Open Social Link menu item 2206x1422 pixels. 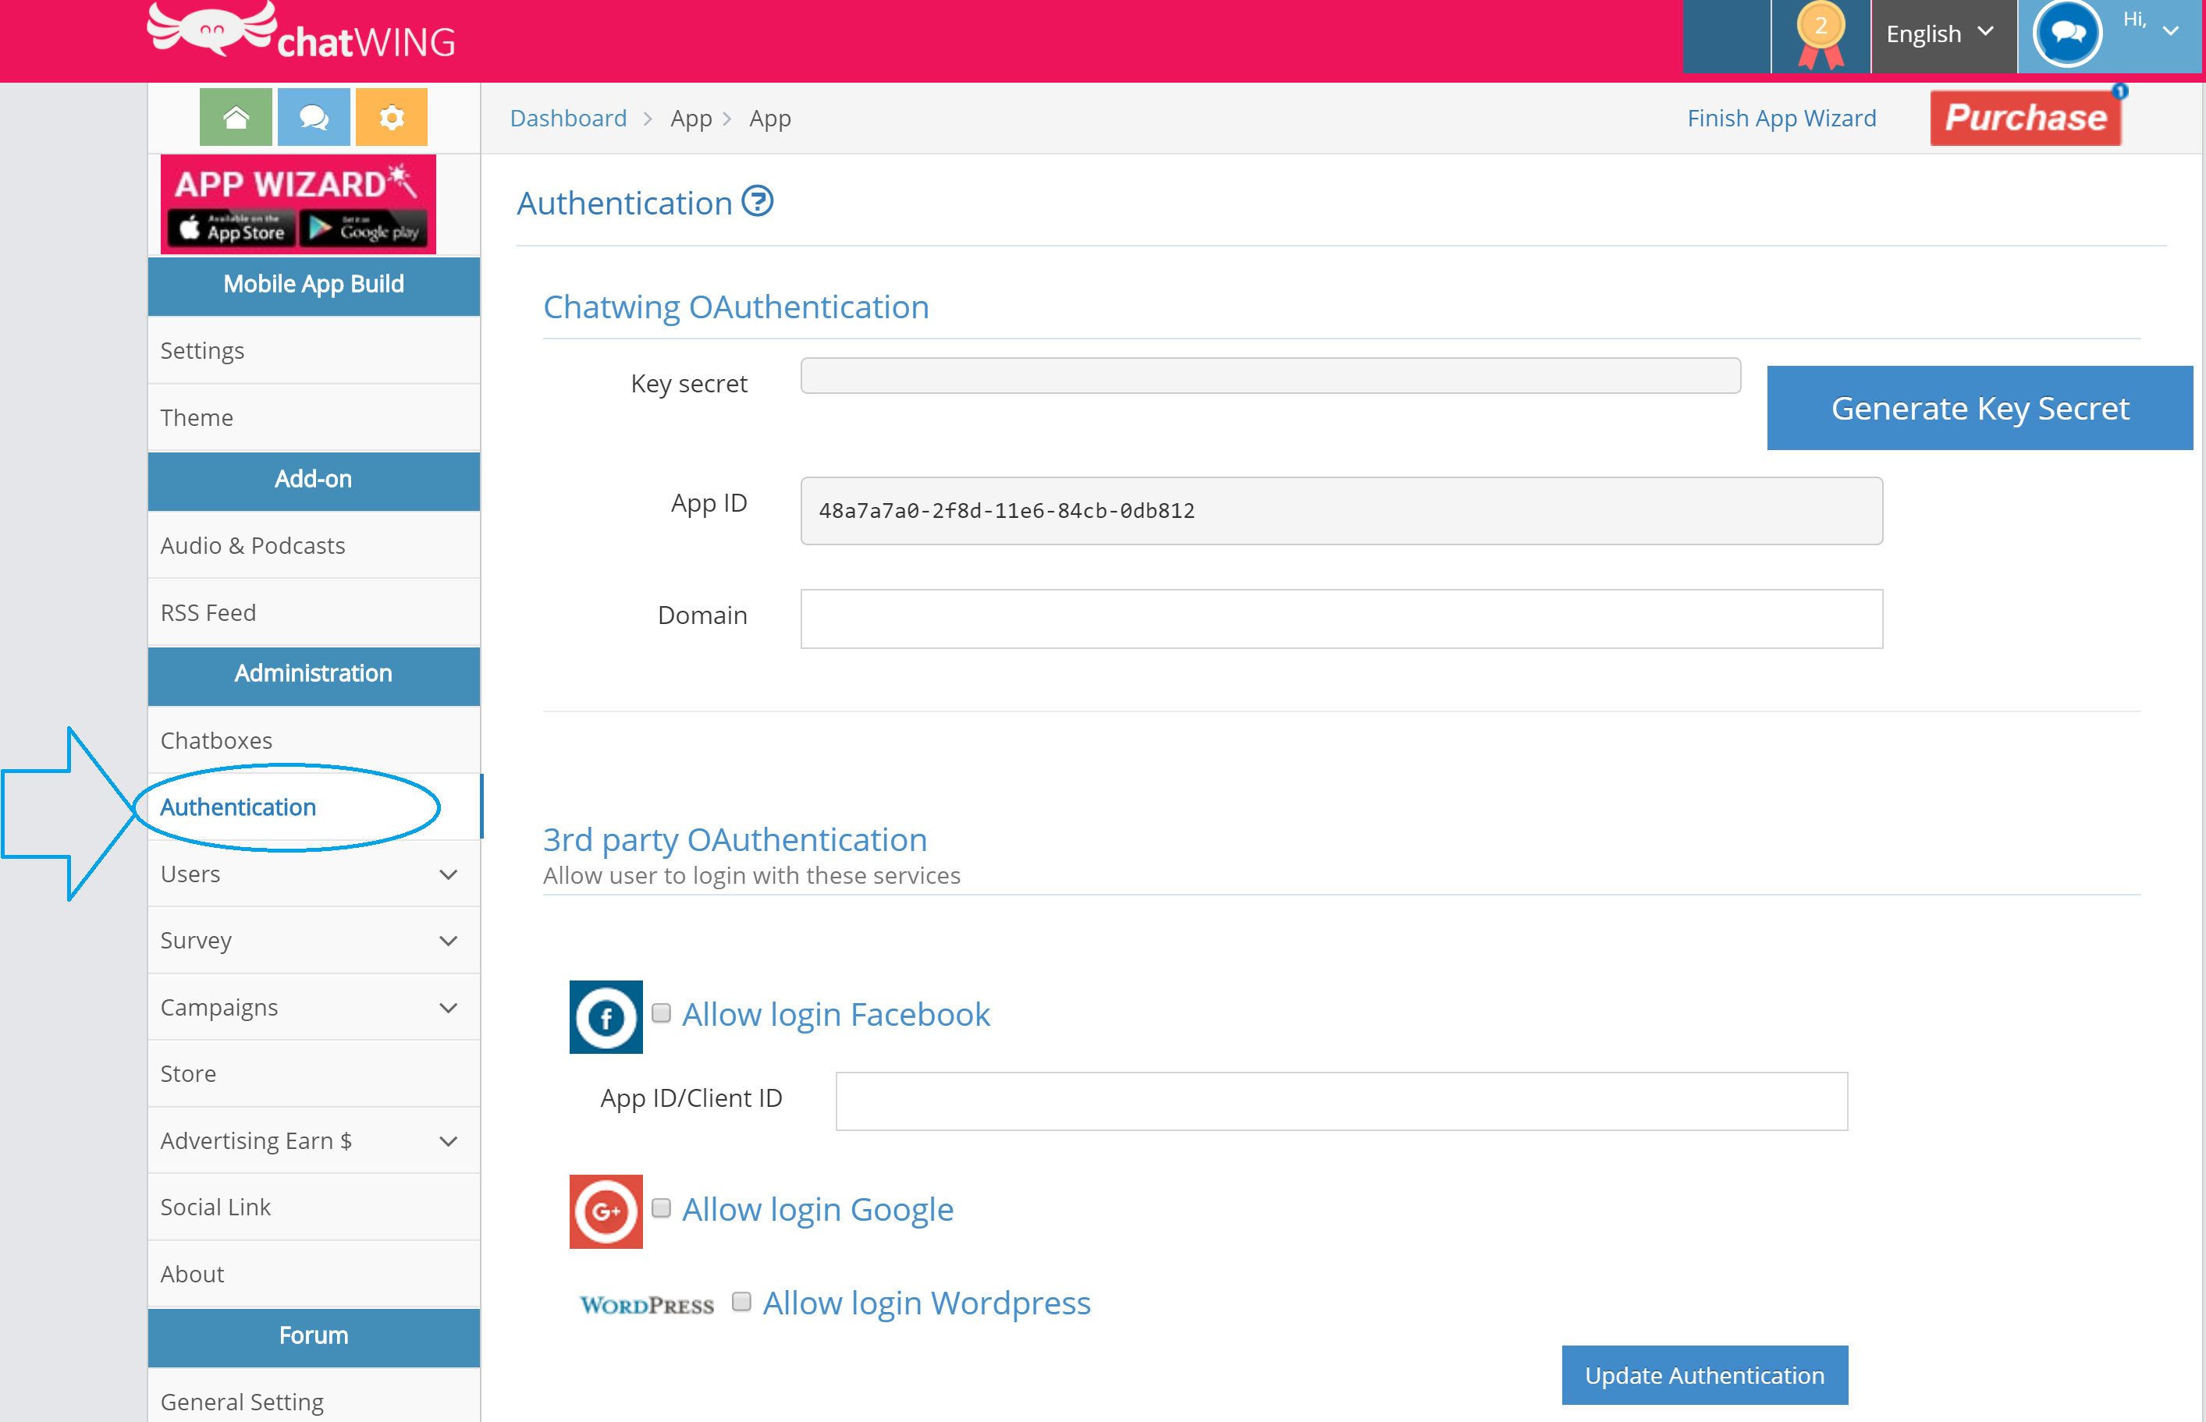pos(314,1207)
